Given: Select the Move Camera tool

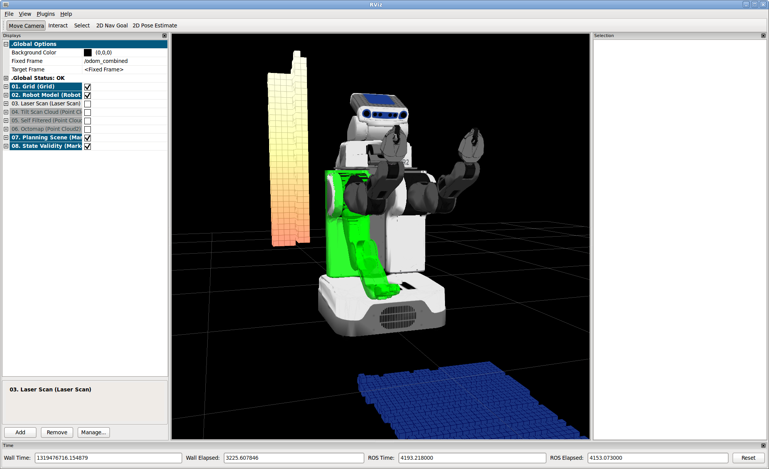Looking at the screenshot, I should pos(26,25).
